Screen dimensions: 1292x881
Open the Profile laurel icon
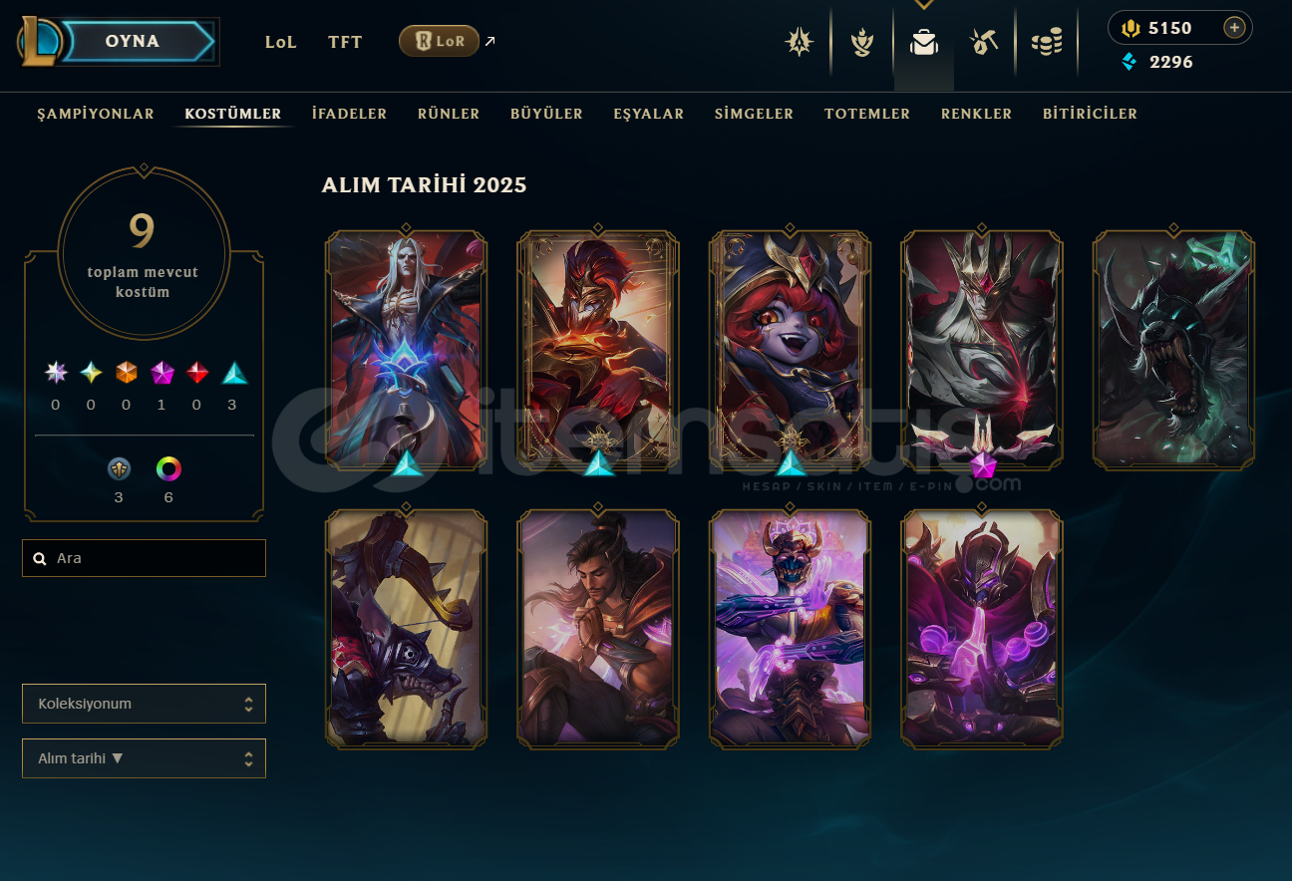click(861, 42)
